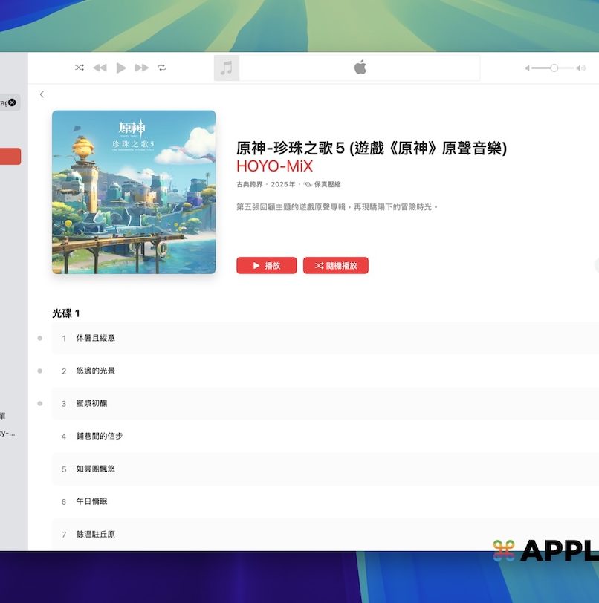Click the dot beside track 3 蜜漿初釀
Screen dimensions: 599x603
pos(39,403)
